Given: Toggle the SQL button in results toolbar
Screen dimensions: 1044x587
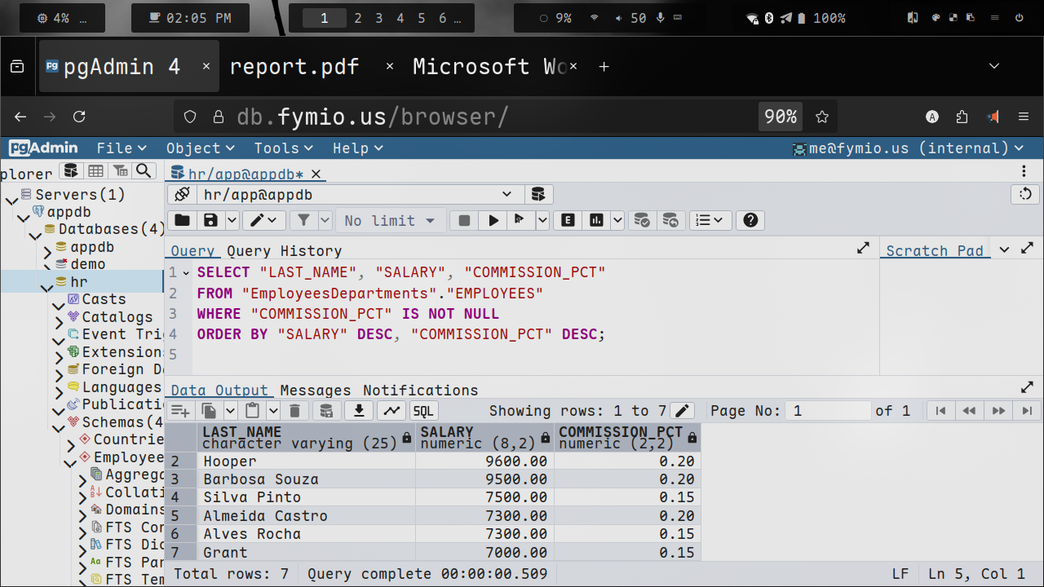Looking at the screenshot, I should 423,411.
